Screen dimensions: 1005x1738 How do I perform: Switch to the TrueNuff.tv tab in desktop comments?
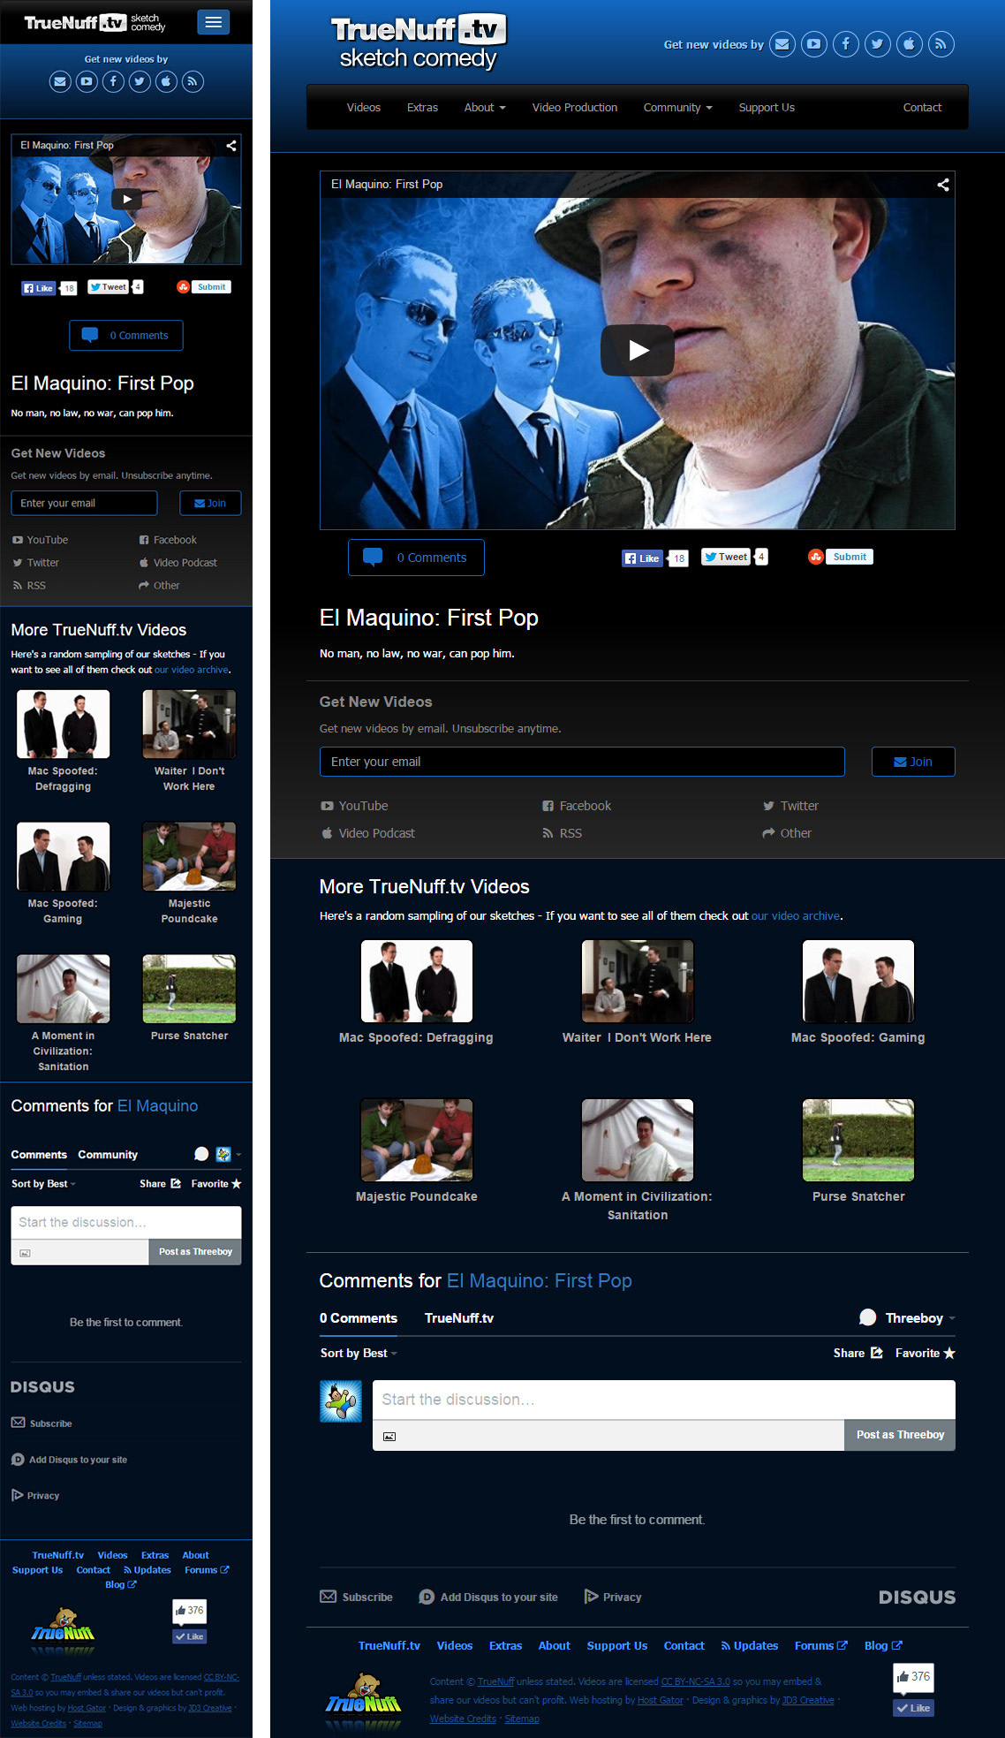459,1318
